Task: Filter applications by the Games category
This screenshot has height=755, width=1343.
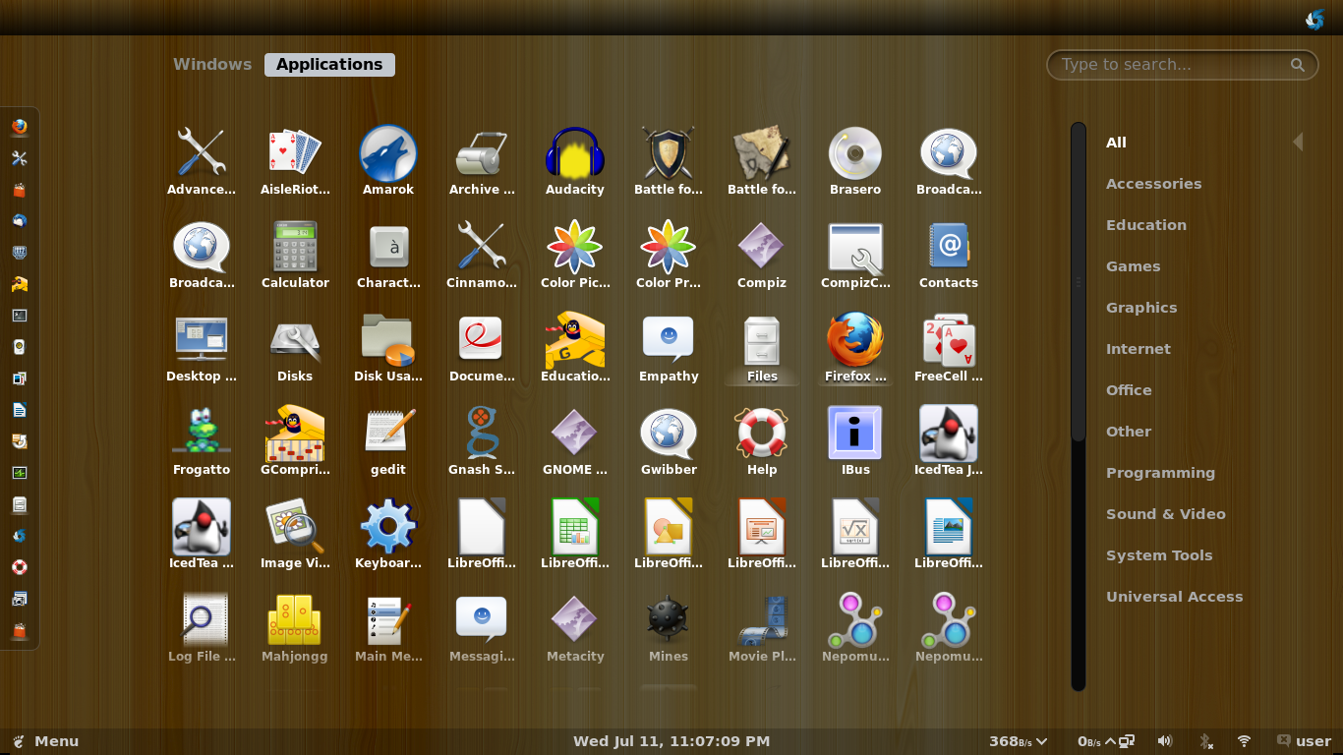Action: coord(1133,265)
